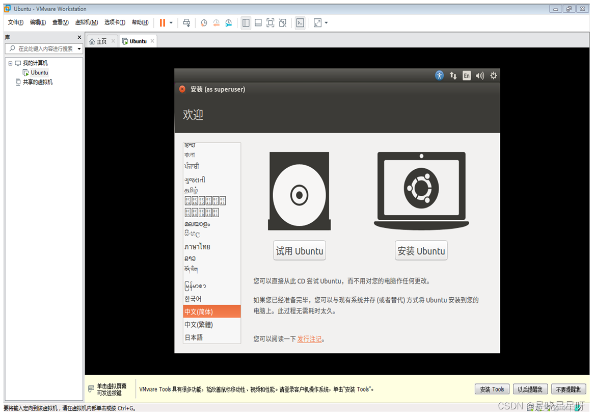Open the library search filter dropdown
The image size is (593, 416).
(79, 48)
